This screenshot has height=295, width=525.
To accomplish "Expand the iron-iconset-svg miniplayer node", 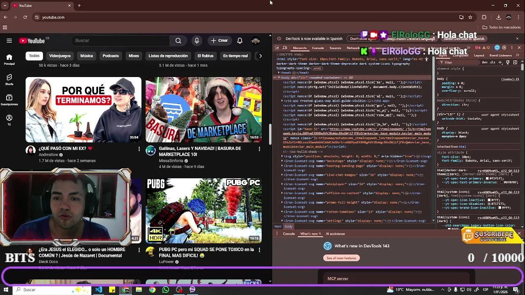I will click(282, 184).
